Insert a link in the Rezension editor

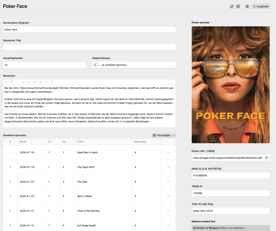tap(29, 82)
